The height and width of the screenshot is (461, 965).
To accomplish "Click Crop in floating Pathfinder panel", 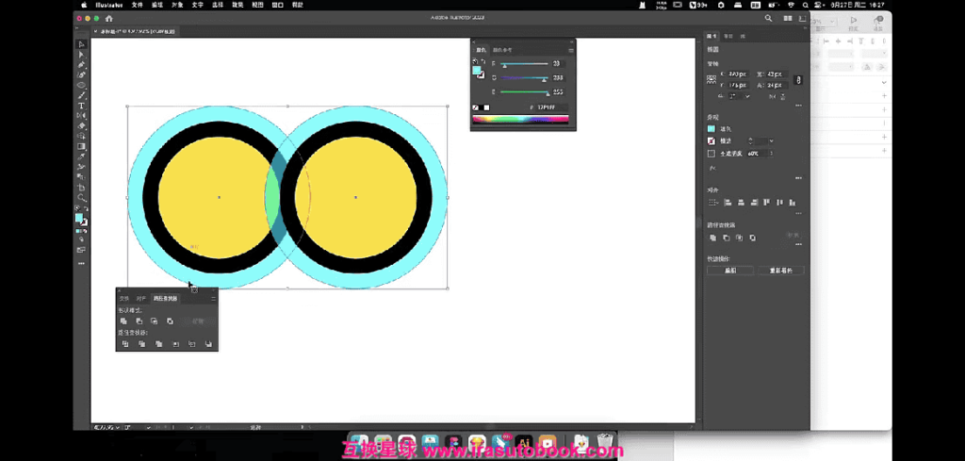I will click(175, 343).
